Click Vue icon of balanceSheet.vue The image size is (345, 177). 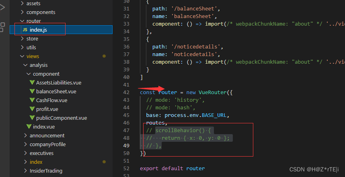[x=32, y=91]
